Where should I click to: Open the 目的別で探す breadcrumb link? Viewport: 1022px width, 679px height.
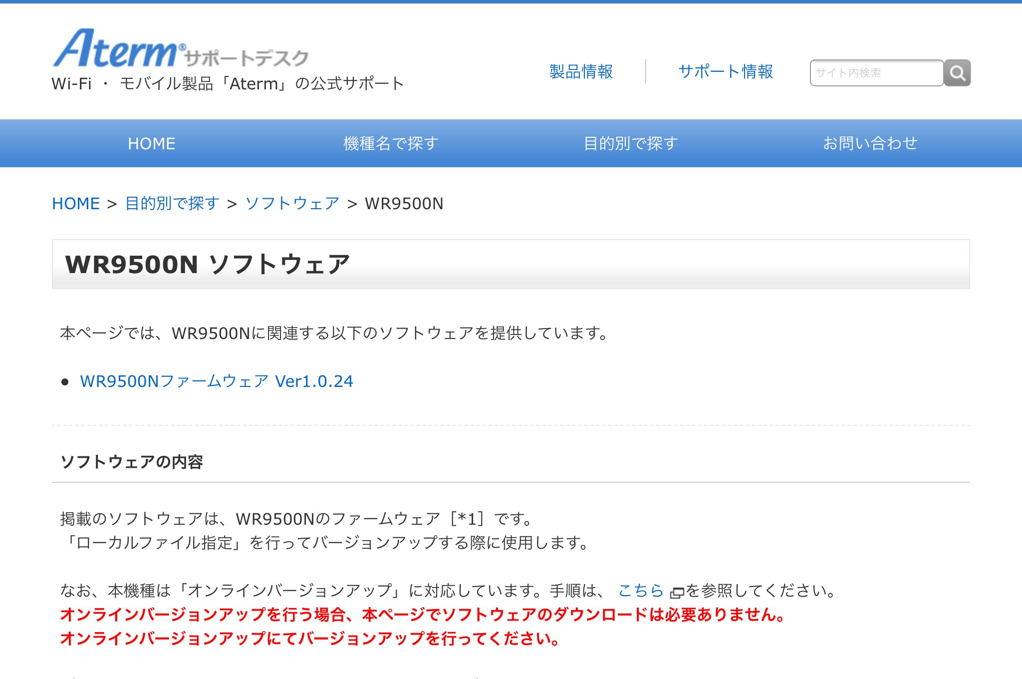[x=172, y=204]
